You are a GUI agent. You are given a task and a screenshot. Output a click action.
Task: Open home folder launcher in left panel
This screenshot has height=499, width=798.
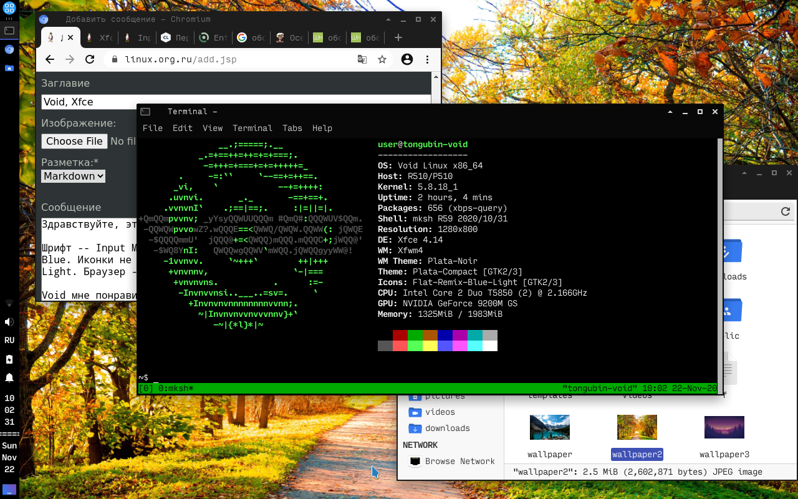(9, 67)
